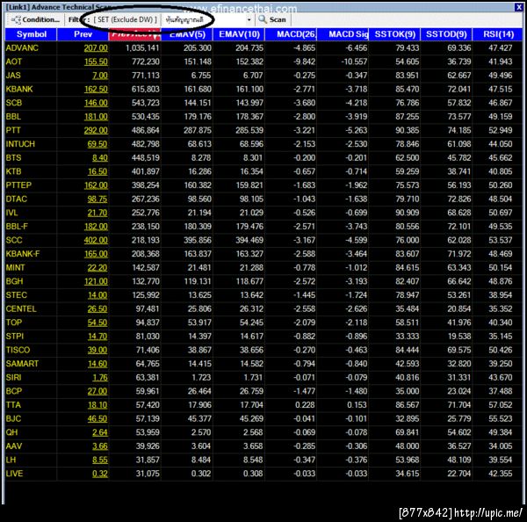Select the STPI symbol
Image resolution: width=527 pixels, height=522 pixels.
click(15, 337)
